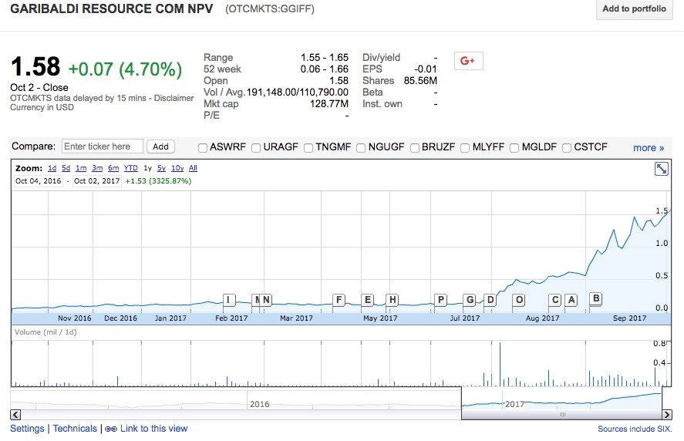Expand the Technicals options
Screen dimensions: 684x441
pyautogui.click(x=75, y=429)
